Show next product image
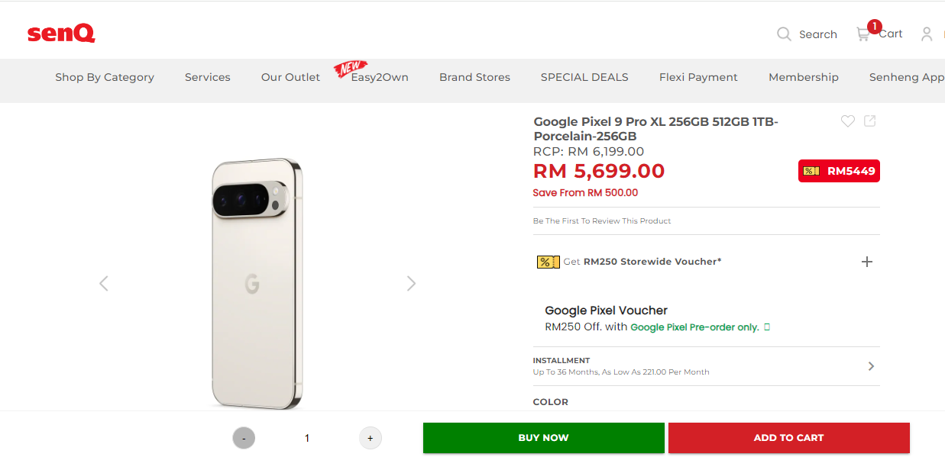Viewport: 945px width, 457px height. pyautogui.click(x=411, y=284)
